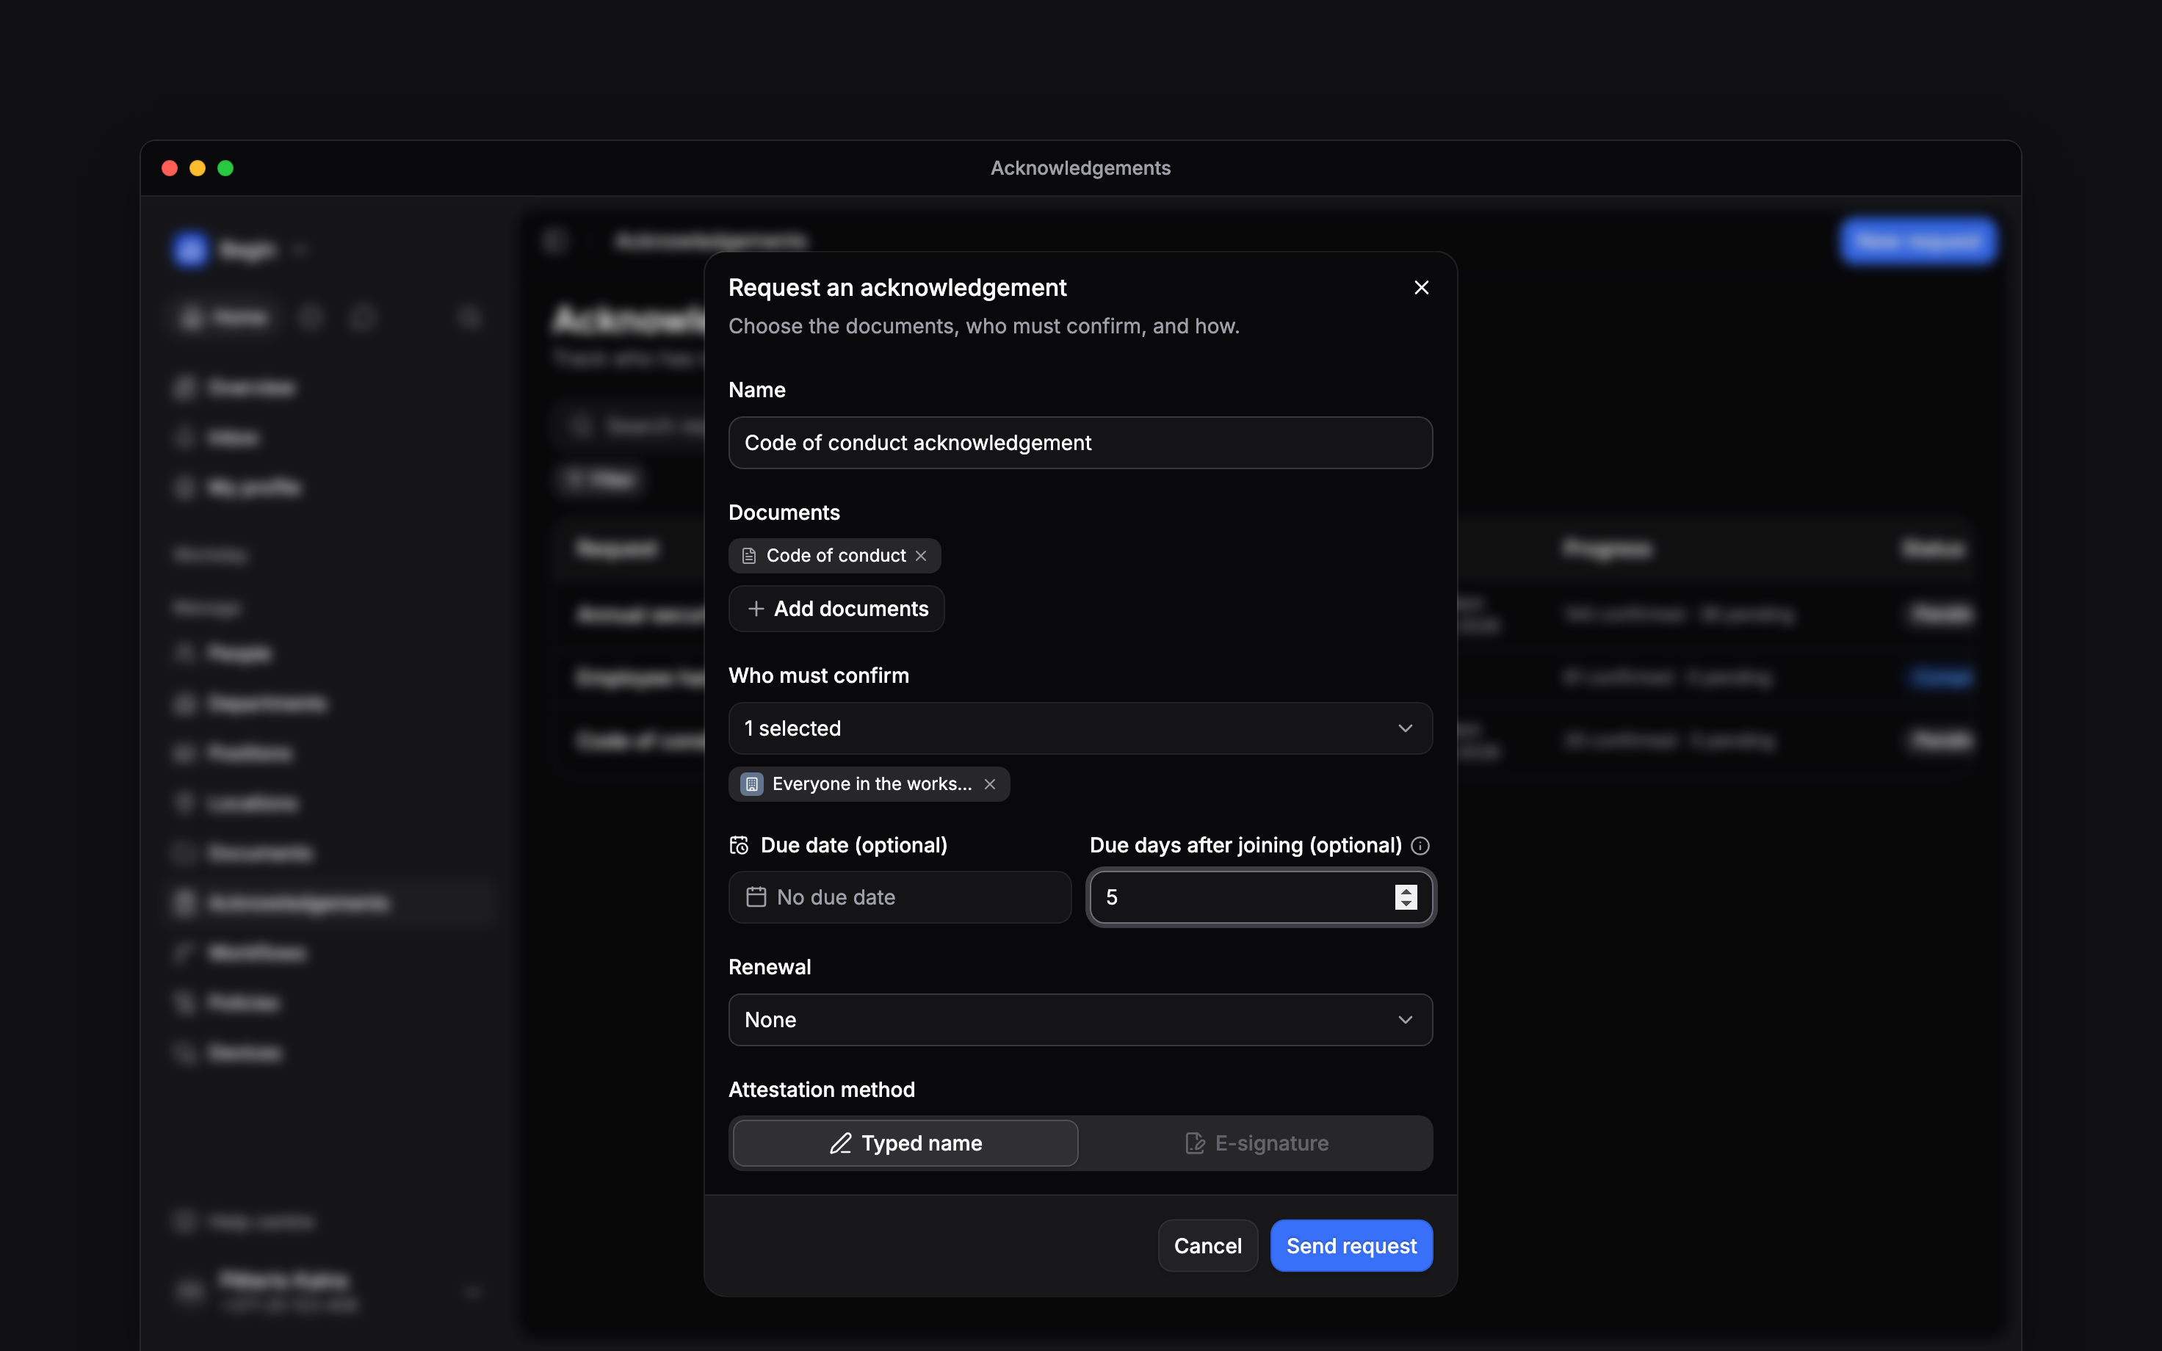Expand the Renewal dropdown showing None
Image resolution: width=2162 pixels, height=1351 pixels.
[x=1080, y=1020]
